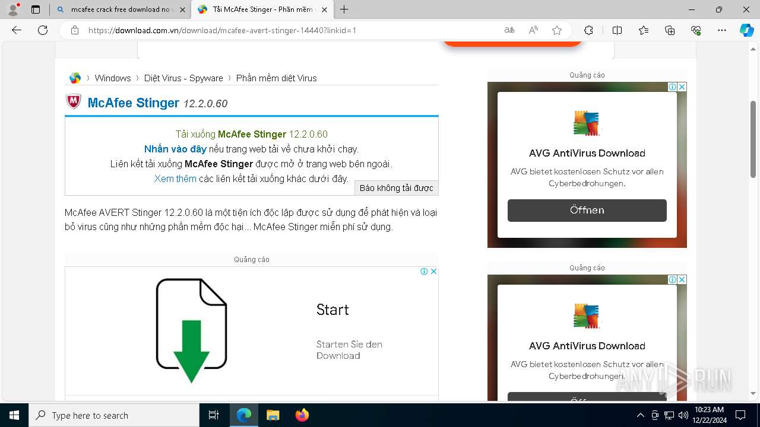This screenshot has height=427, width=760.
Task: Close the mcafee crack free download tab
Action: point(182,9)
